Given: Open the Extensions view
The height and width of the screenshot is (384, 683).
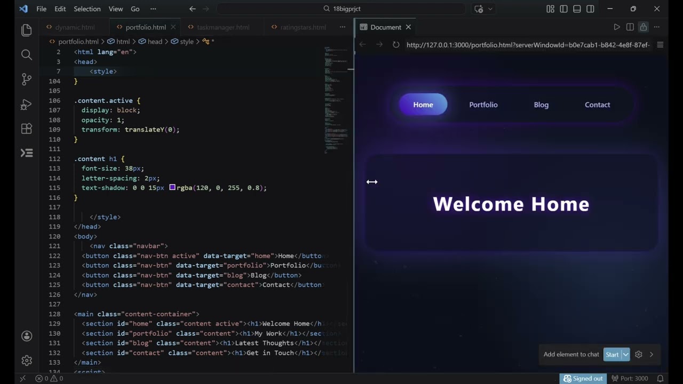Looking at the screenshot, I should click(x=27, y=129).
